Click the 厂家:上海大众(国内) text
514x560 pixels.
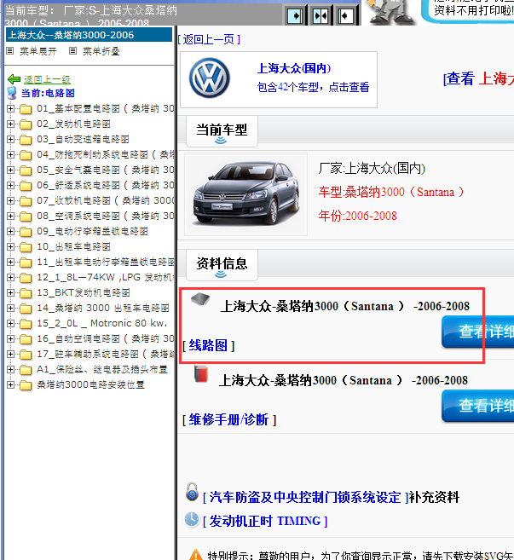(372, 168)
